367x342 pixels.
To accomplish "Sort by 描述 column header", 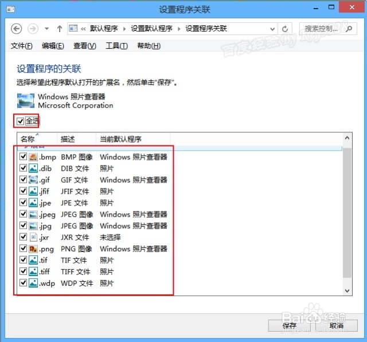I will click(76, 139).
